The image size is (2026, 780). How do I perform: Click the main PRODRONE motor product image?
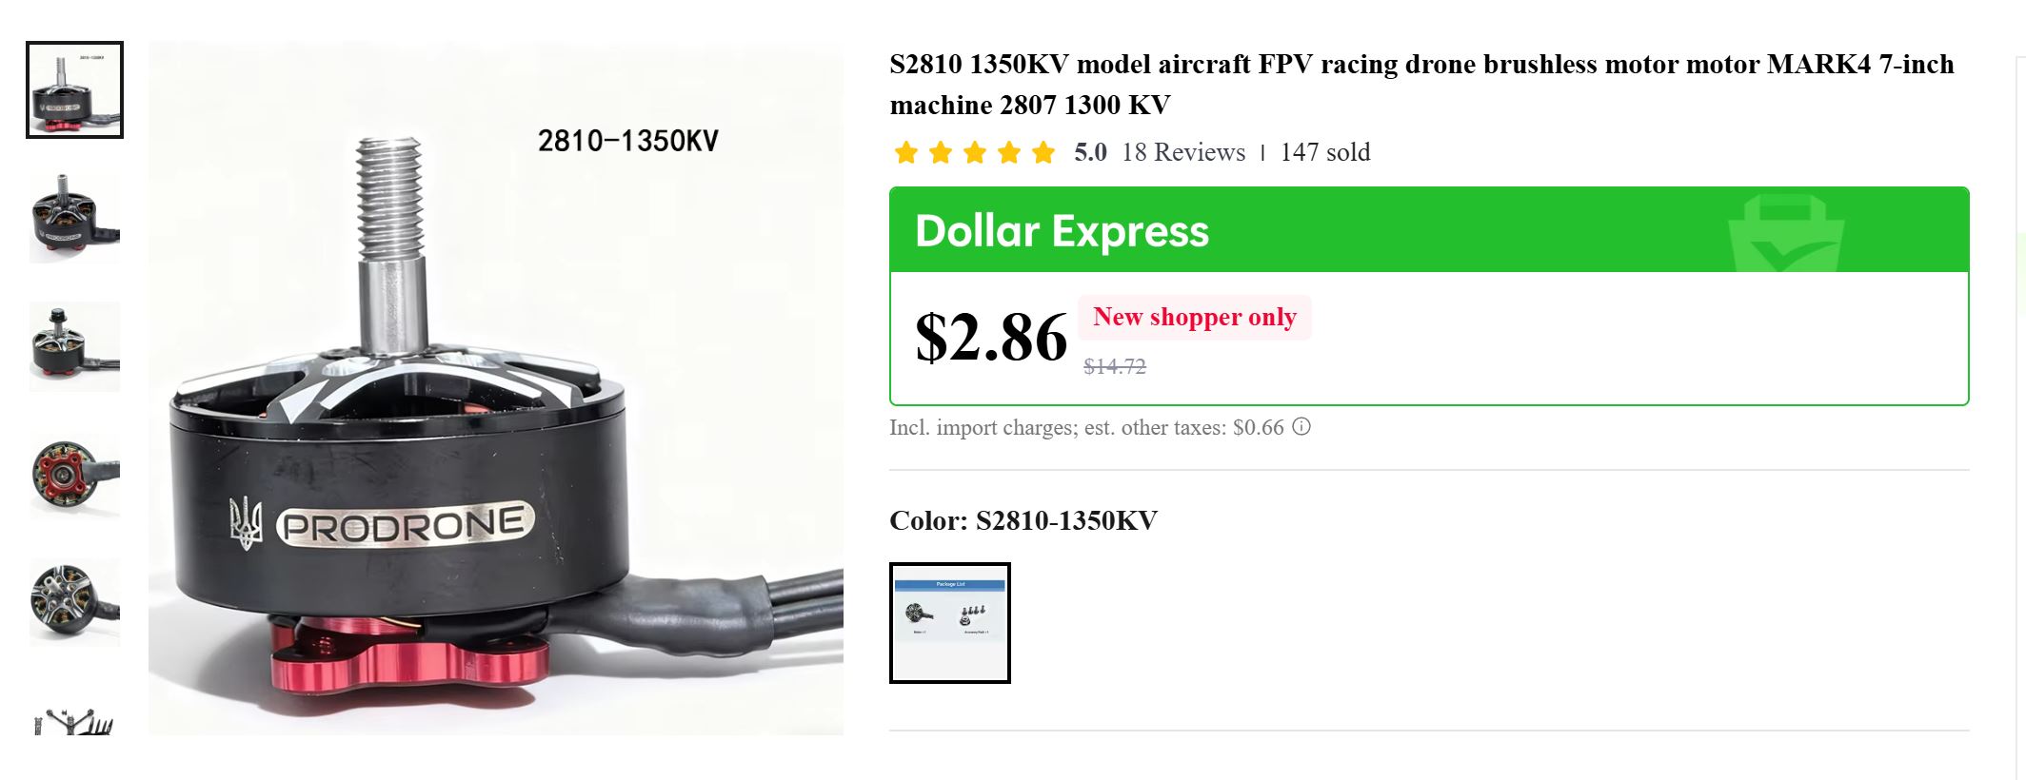tap(496, 388)
